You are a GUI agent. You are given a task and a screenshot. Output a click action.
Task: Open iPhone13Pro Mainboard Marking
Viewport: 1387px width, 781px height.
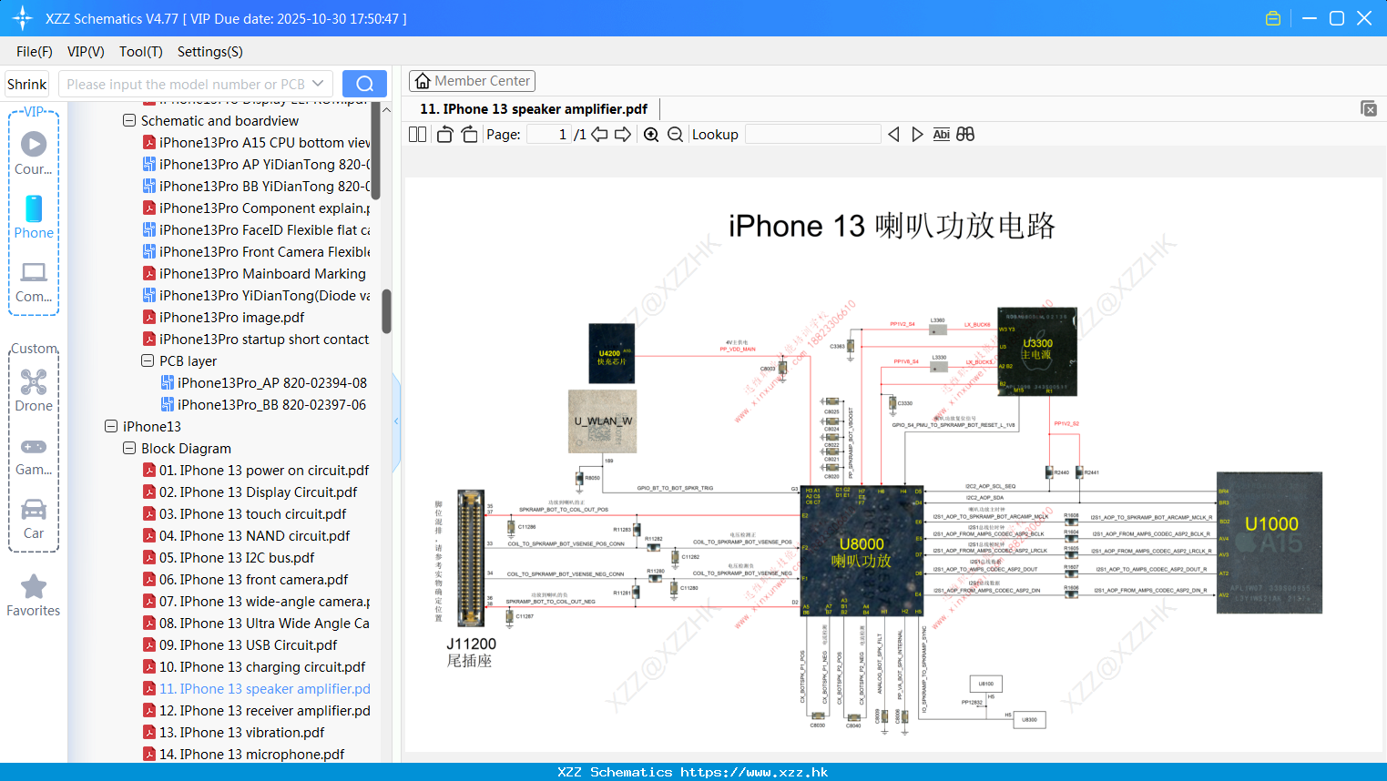click(254, 273)
